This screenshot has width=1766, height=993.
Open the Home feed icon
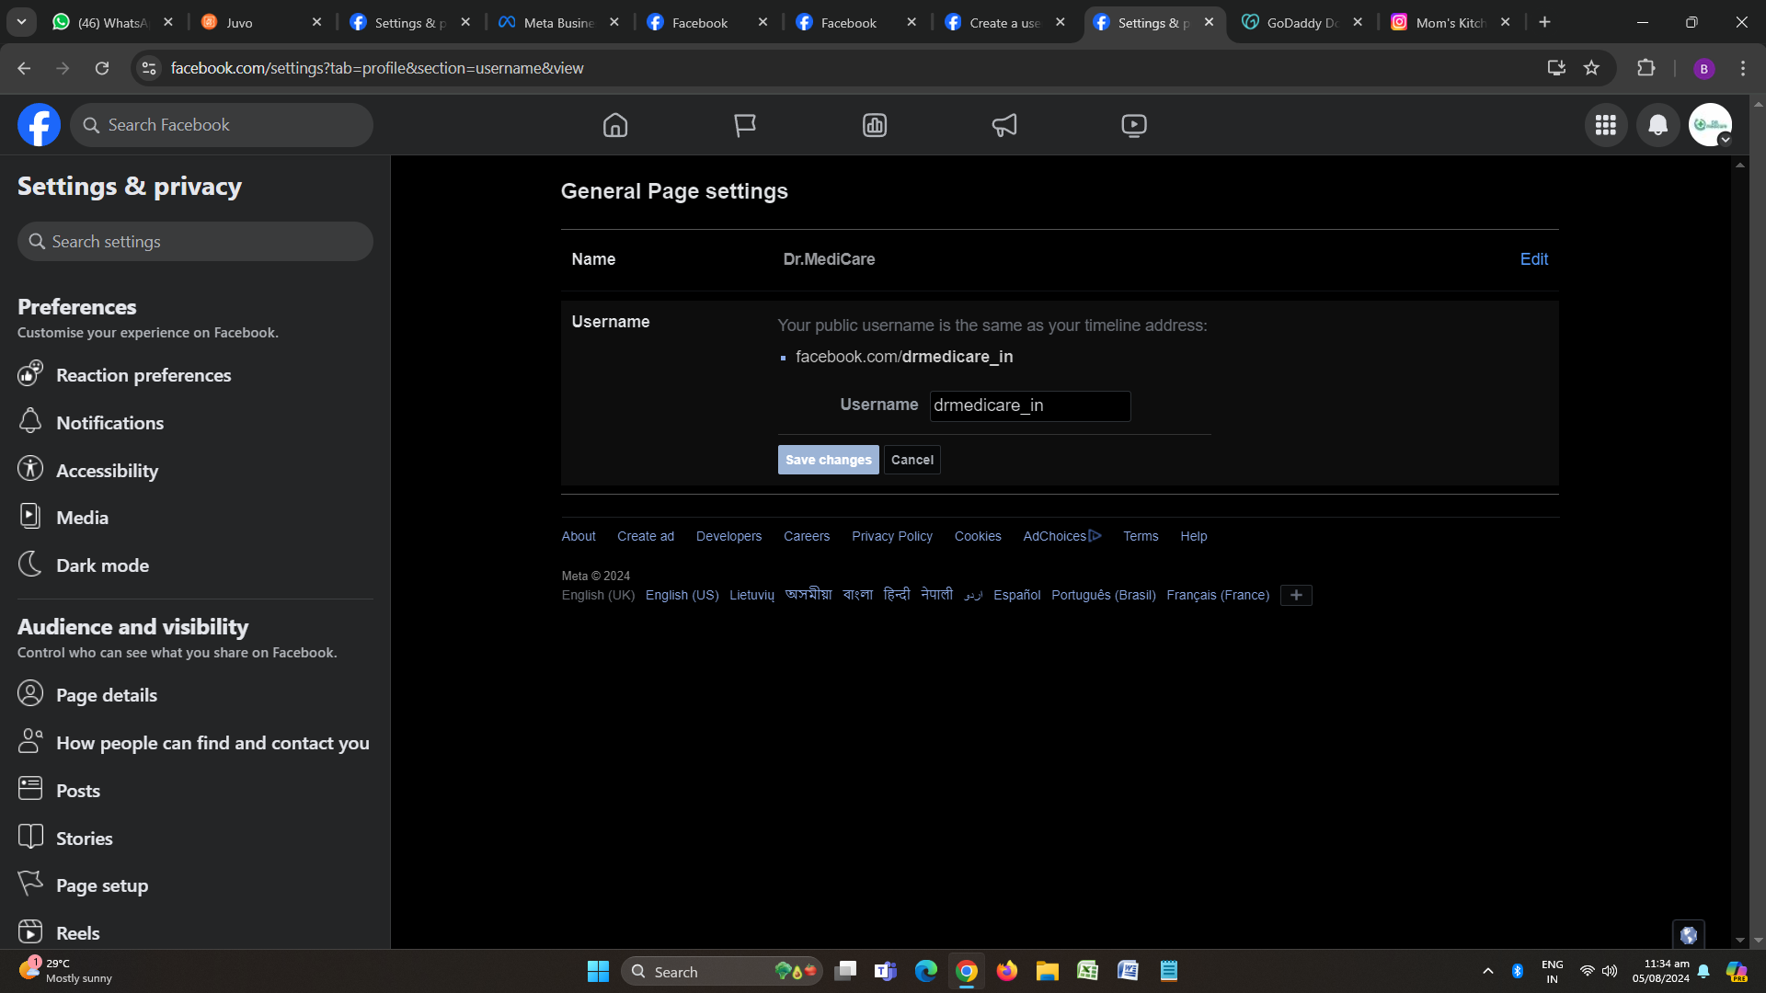click(615, 125)
